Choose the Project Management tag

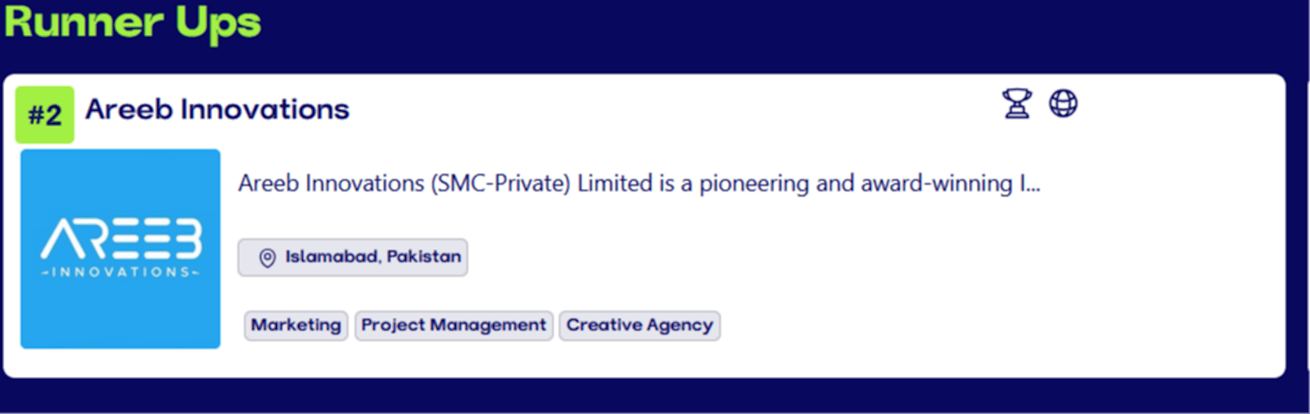454,325
